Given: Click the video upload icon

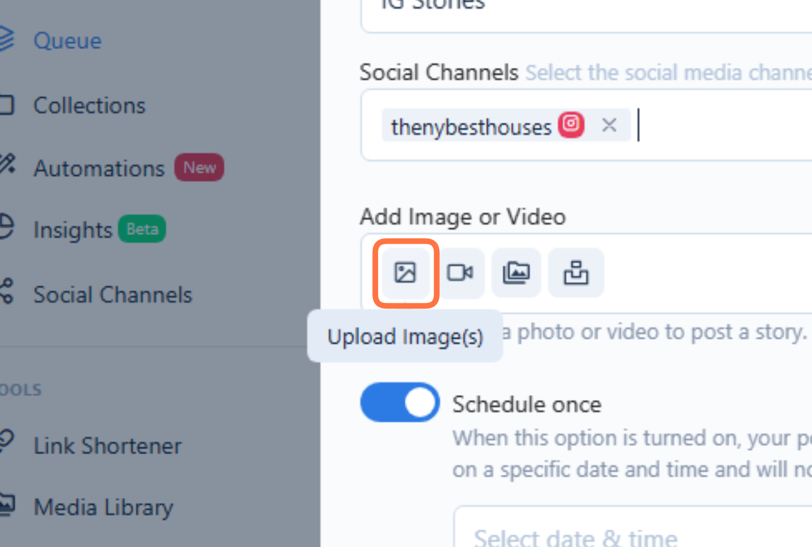Looking at the screenshot, I should pos(461,273).
